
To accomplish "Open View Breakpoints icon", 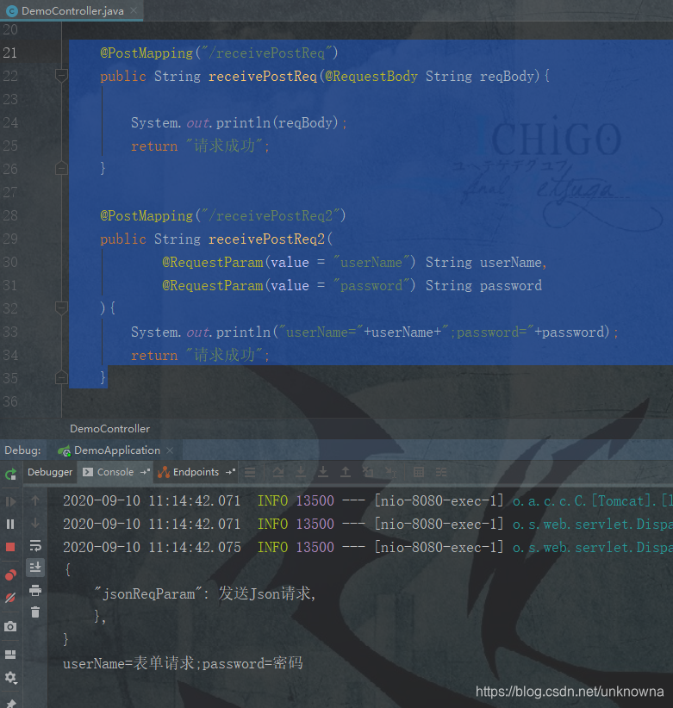I will [11, 574].
